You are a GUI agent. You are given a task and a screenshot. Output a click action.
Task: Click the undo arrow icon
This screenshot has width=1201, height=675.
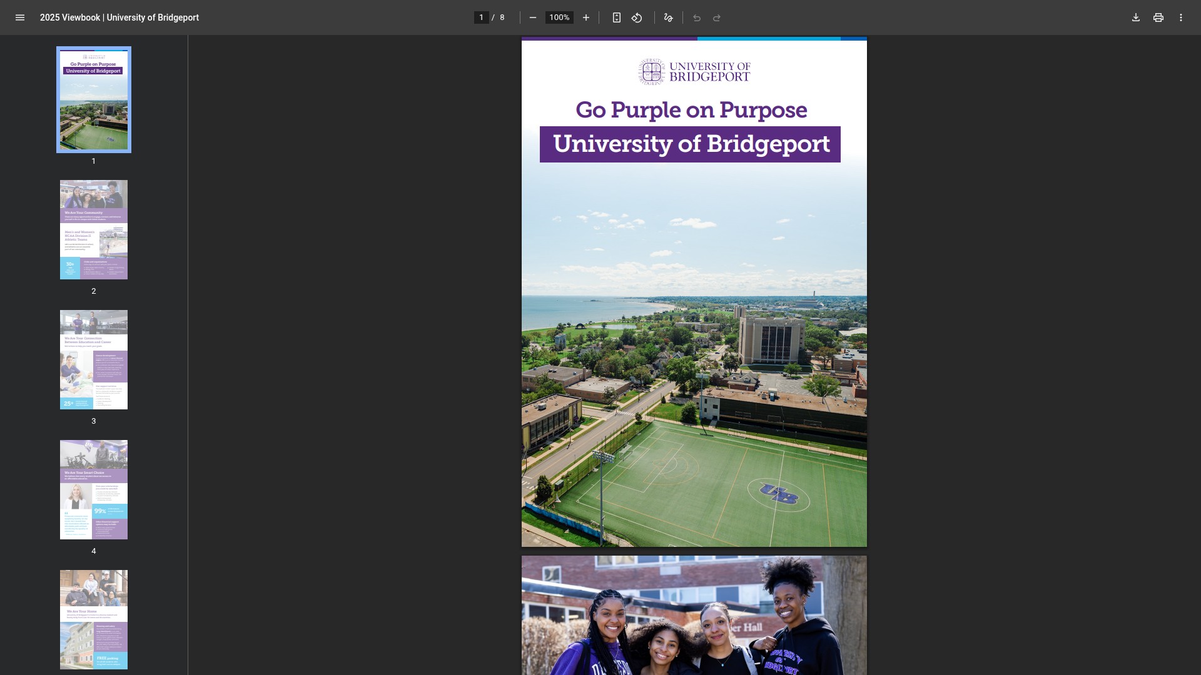[697, 17]
